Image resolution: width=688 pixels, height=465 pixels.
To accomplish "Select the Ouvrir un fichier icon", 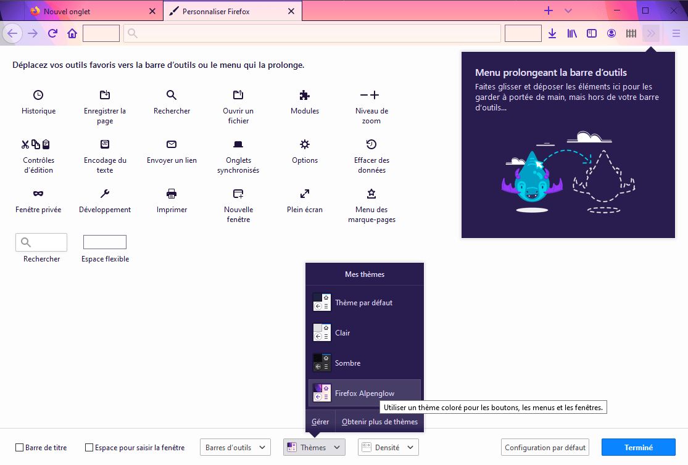I will (x=238, y=95).
